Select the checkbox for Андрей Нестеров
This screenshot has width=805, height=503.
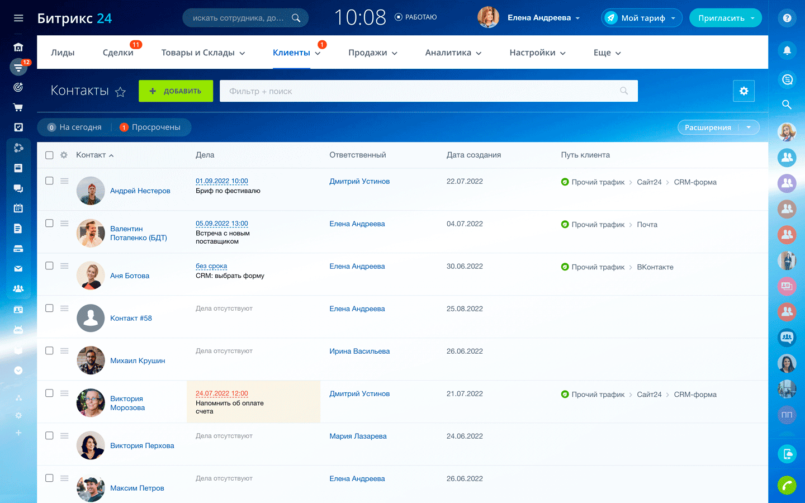tap(49, 181)
